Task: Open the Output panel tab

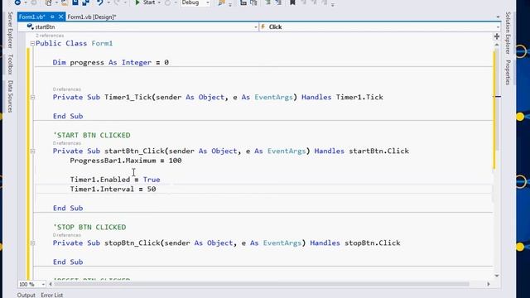Action: tap(26, 295)
